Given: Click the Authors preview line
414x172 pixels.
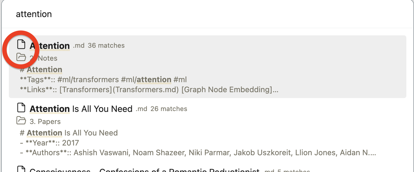Looking at the screenshot, I should pos(118,153).
